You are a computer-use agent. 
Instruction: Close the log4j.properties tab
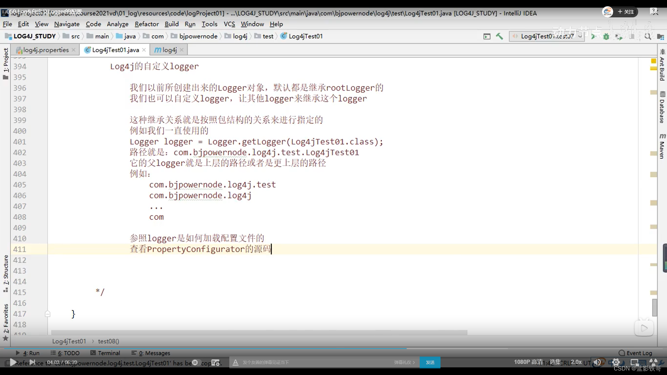tap(74, 50)
